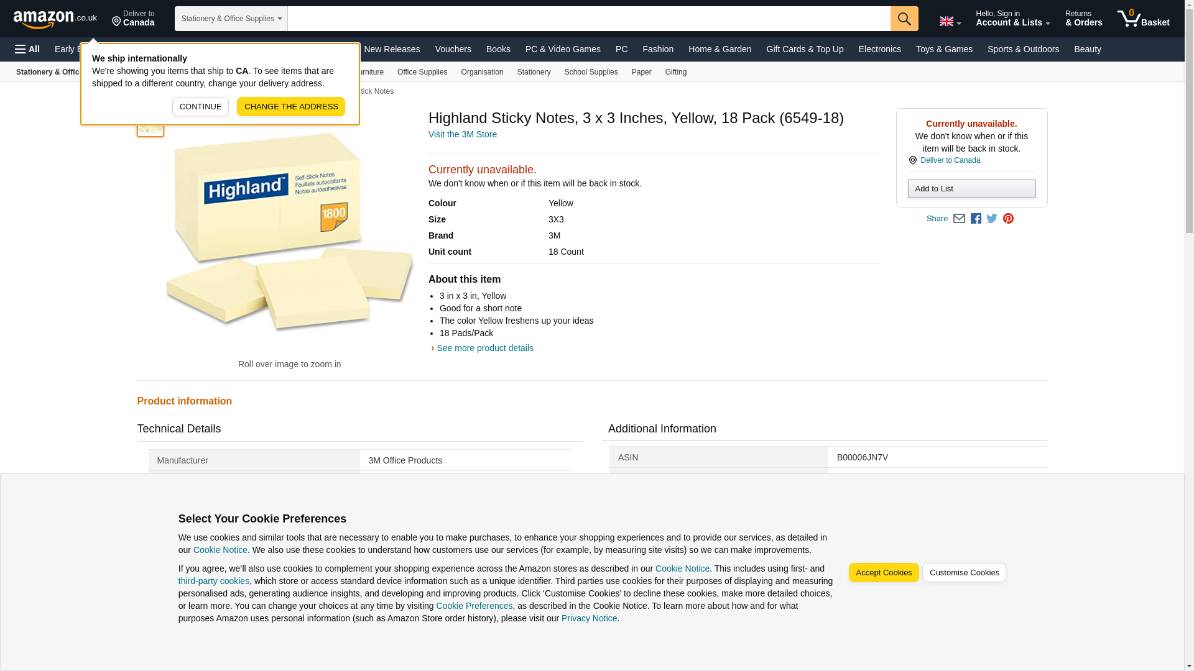
Task: Open the language flag selector
Action: (x=950, y=21)
